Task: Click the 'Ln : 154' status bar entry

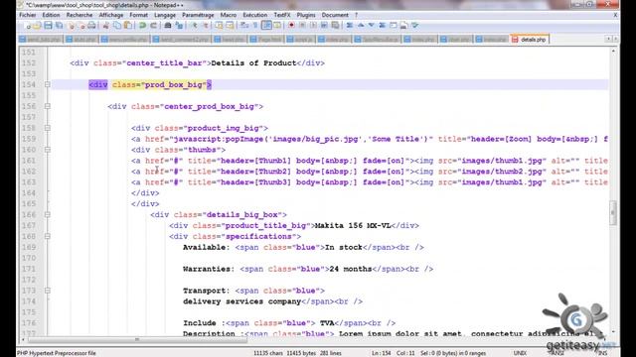Action: click(381, 353)
